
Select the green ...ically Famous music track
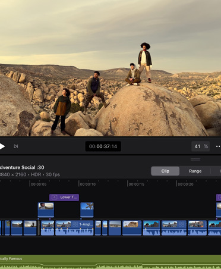click(110, 262)
